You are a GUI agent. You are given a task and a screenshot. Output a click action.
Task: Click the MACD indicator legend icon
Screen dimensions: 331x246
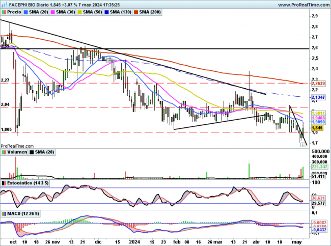4,212
